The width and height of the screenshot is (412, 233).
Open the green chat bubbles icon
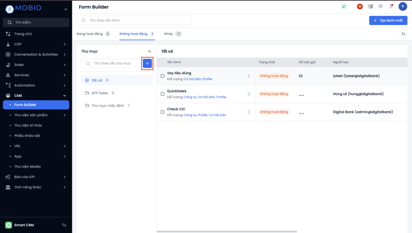click(x=344, y=6)
